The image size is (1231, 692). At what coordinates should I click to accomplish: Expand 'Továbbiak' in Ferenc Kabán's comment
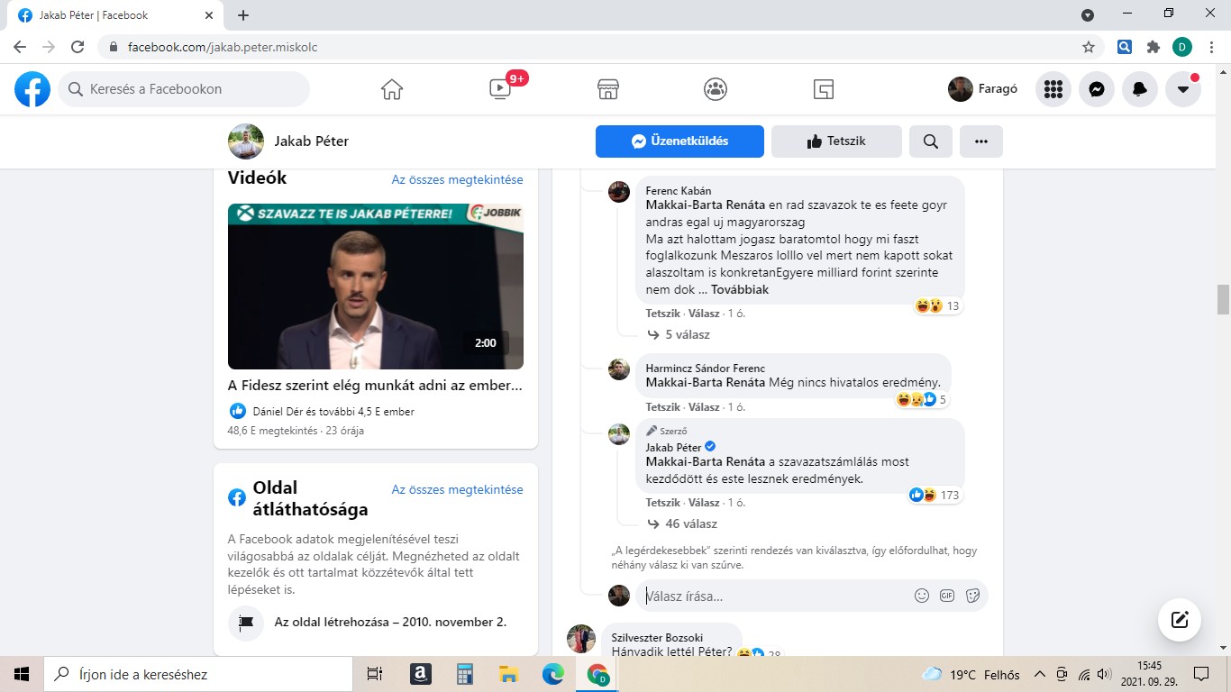(x=740, y=290)
